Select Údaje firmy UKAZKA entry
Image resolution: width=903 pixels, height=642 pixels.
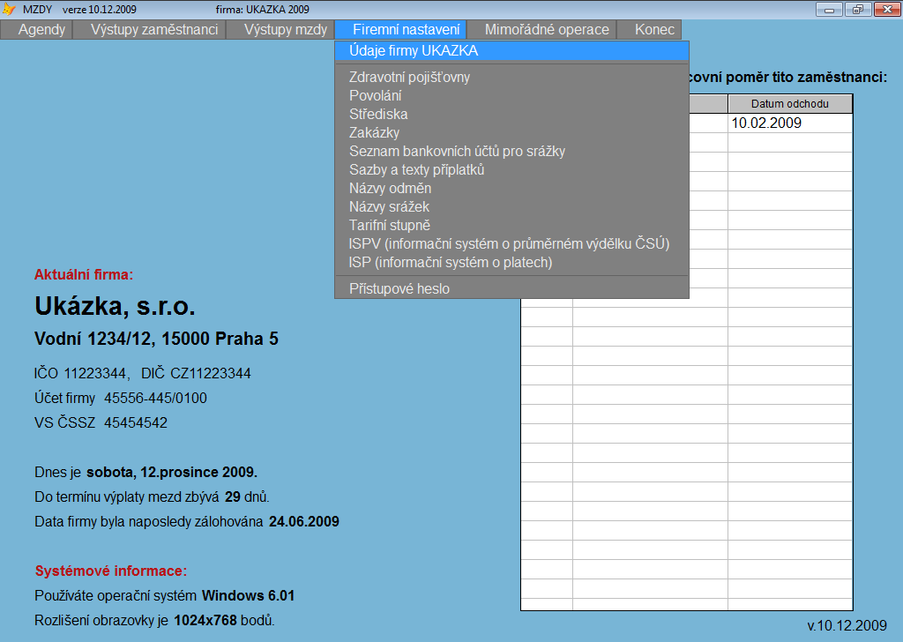(511, 50)
